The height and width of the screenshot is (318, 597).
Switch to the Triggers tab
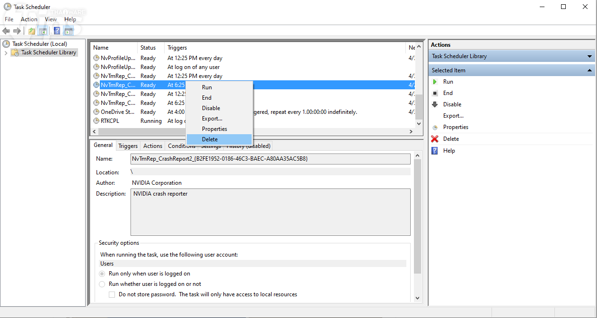128,146
